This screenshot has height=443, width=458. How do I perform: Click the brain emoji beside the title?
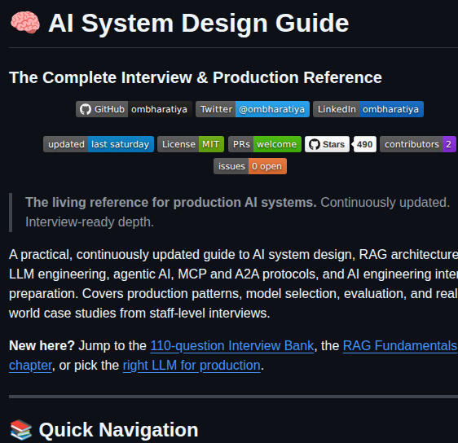[x=25, y=23]
